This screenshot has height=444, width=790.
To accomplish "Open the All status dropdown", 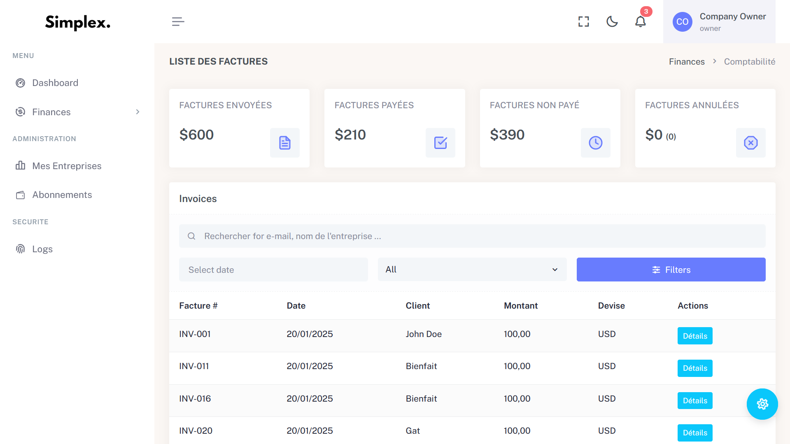I will (472, 270).
